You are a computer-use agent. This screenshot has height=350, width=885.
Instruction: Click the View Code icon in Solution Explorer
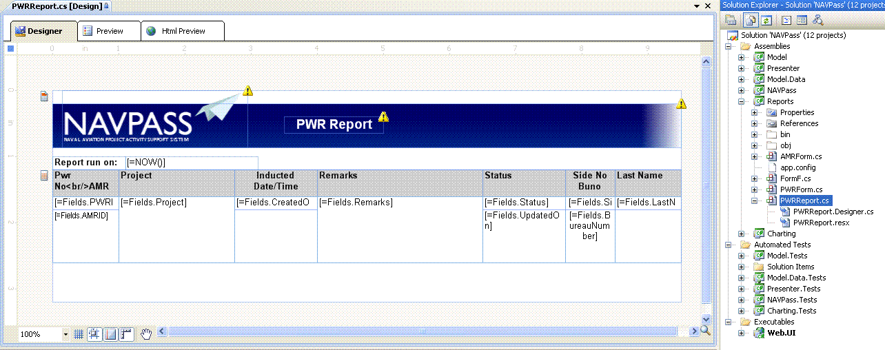786,19
